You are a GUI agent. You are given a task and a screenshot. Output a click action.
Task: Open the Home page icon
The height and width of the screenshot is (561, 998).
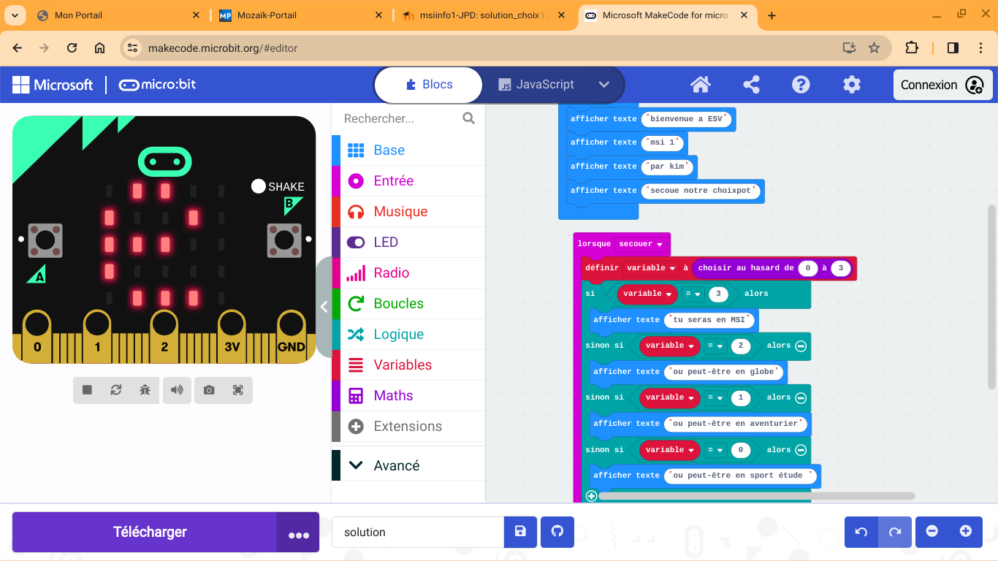click(701, 85)
